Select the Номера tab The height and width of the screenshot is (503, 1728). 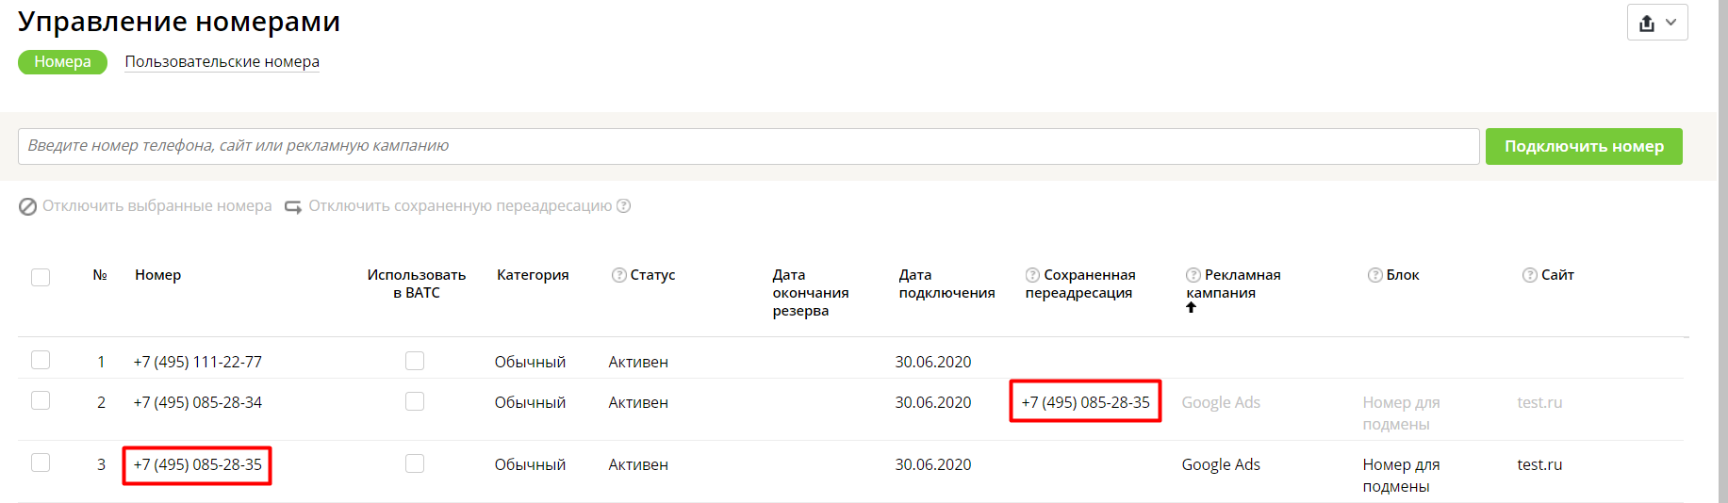tap(62, 61)
